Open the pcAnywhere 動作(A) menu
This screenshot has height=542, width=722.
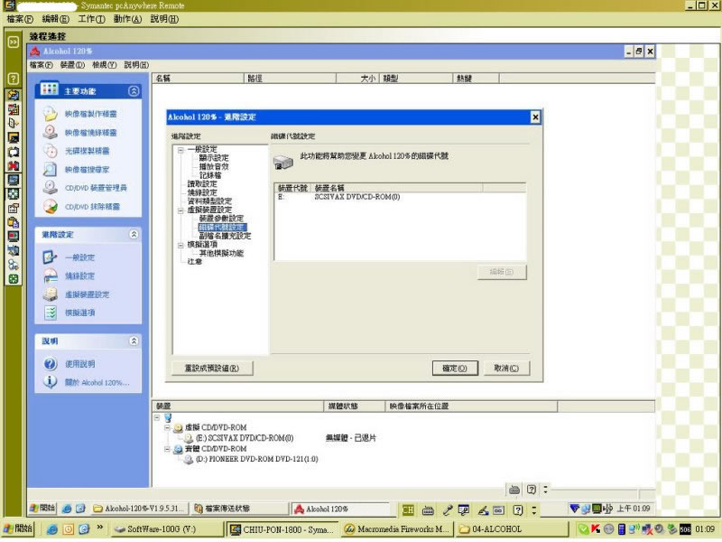(x=127, y=19)
